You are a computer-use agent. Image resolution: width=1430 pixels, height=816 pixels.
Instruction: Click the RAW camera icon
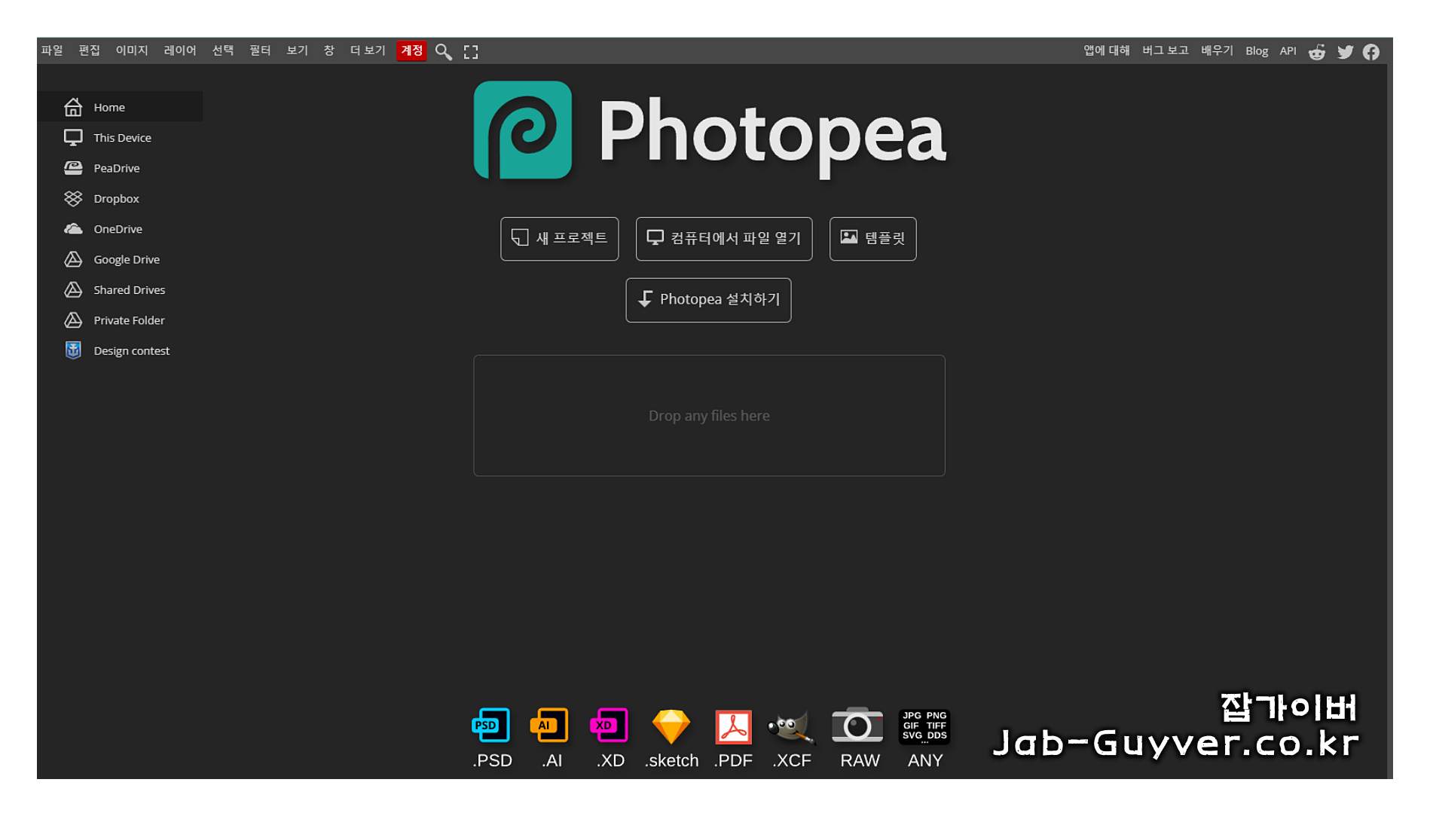857,725
